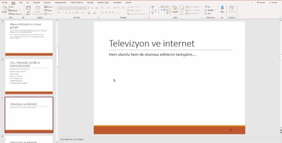Click the line spacing icon
282x143 pixels.
[x=123, y=8]
